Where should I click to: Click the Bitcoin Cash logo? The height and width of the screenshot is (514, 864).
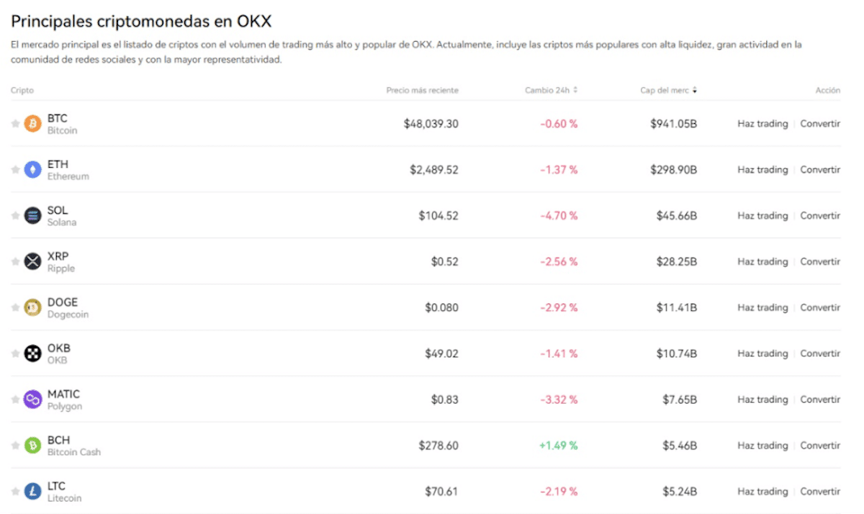click(32, 446)
